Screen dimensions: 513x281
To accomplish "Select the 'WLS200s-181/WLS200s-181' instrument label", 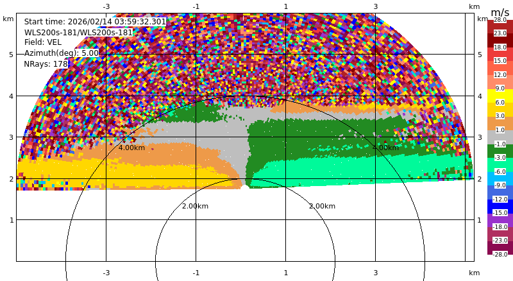I will (78, 33).
